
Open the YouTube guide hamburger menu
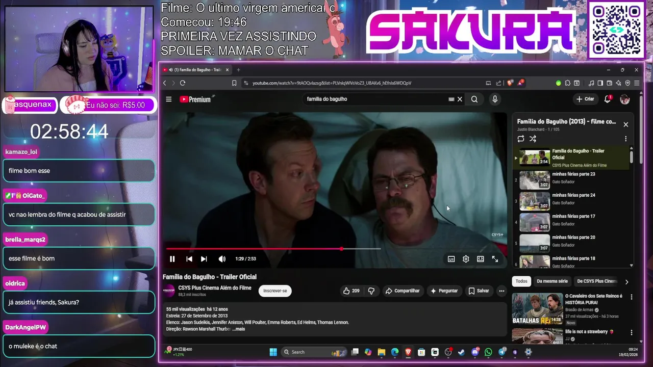coord(169,99)
